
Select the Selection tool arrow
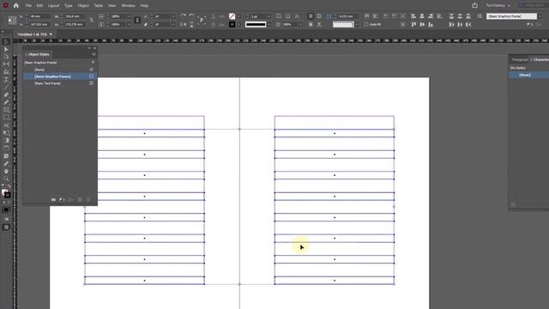pyautogui.click(x=6, y=42)
